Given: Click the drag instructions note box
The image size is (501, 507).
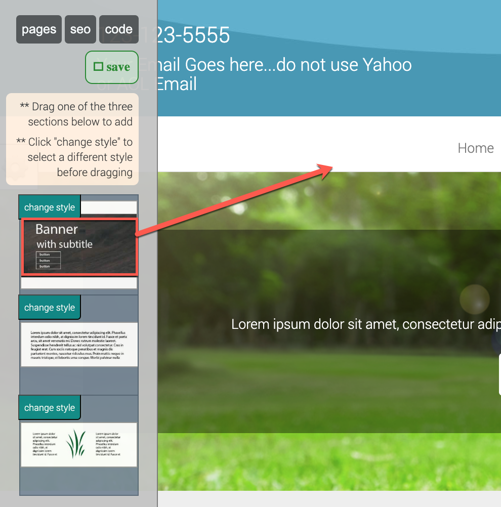Looking at the screenshot, I should 72,139.
